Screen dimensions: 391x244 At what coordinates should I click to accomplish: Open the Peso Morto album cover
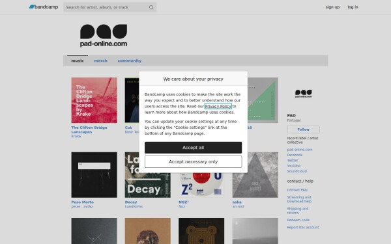click(x=94, y=175)
